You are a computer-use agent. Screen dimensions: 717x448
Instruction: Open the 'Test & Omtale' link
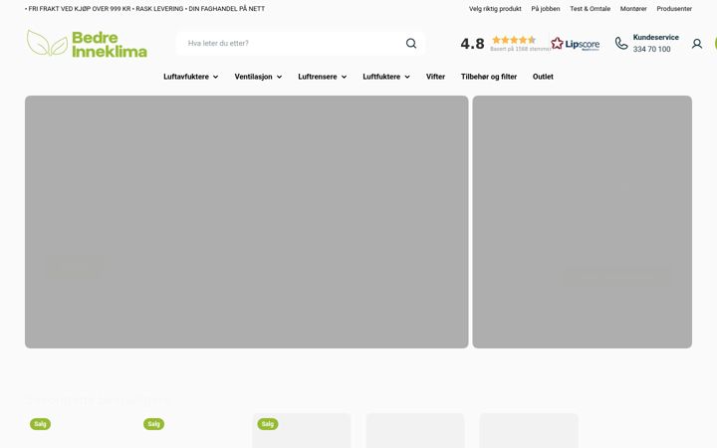tap(590, 9)
